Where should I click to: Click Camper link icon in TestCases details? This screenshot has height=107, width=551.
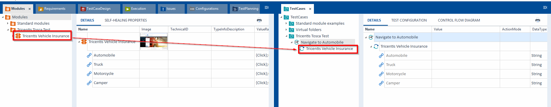click(381, 83)
